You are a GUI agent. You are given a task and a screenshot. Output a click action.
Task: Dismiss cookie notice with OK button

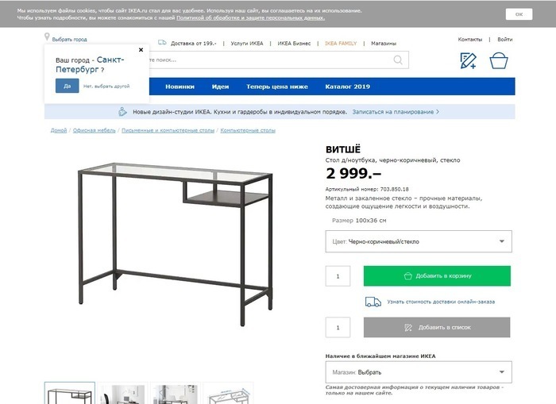tap(519, 14)
